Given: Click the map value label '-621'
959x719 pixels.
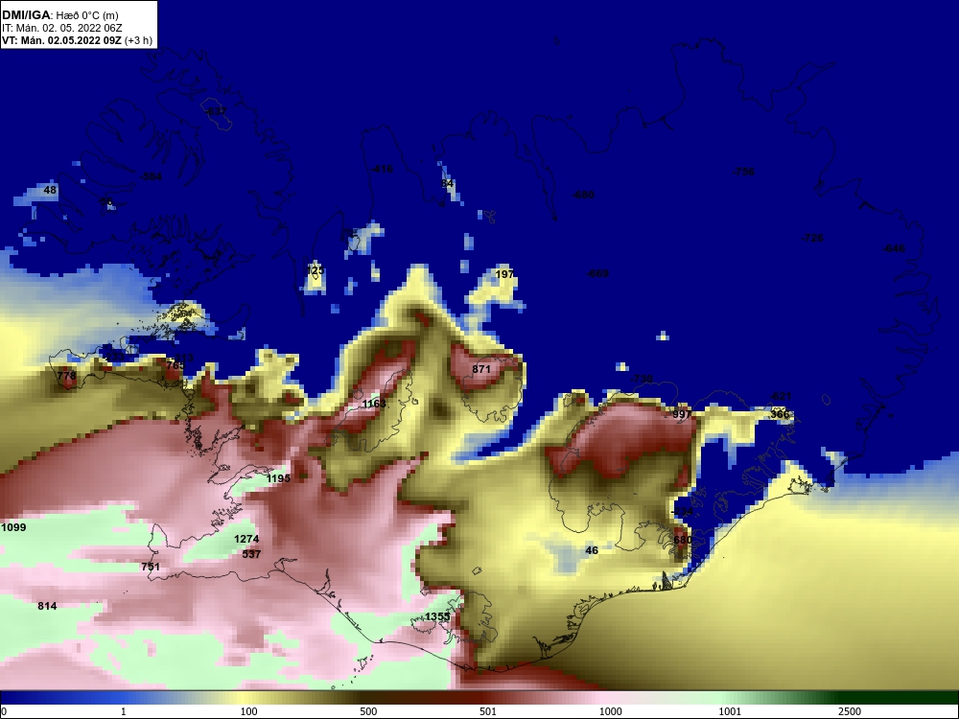Looking at the screenshot, I should tap(780, 396).
